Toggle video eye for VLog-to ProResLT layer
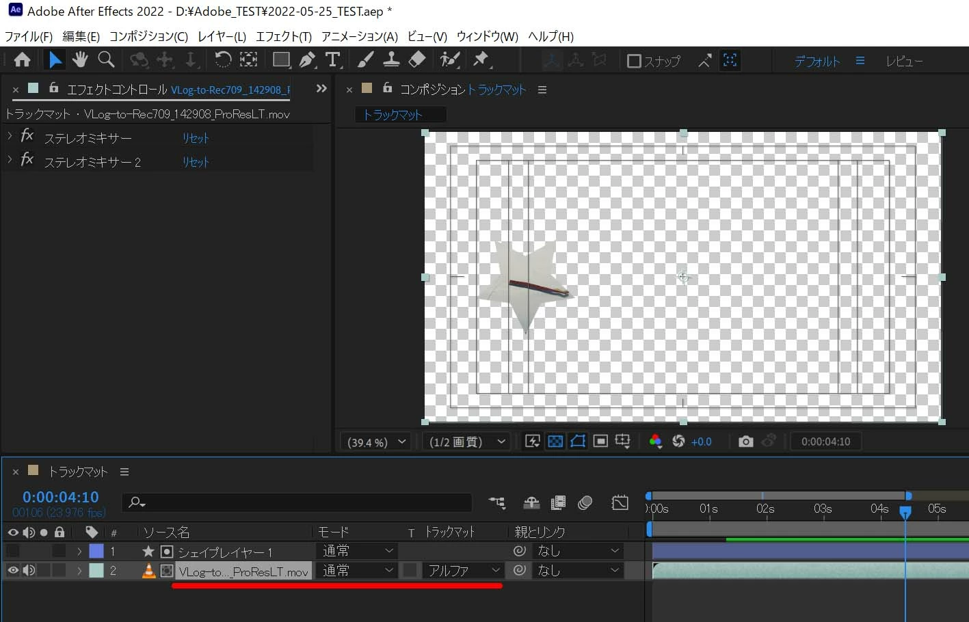The width and height of the screenshot is (969, 622). 13,570
